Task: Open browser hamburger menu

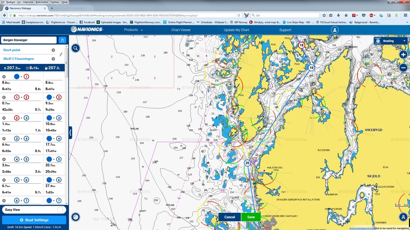Action: pos(405,16)
